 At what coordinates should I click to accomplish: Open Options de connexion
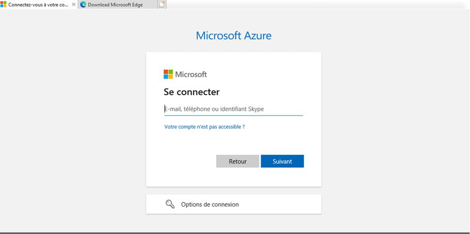point(234,204)
